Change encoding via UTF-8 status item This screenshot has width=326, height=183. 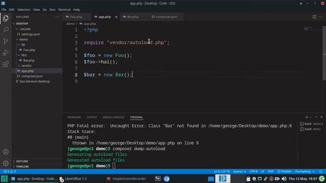click(254, 172)
